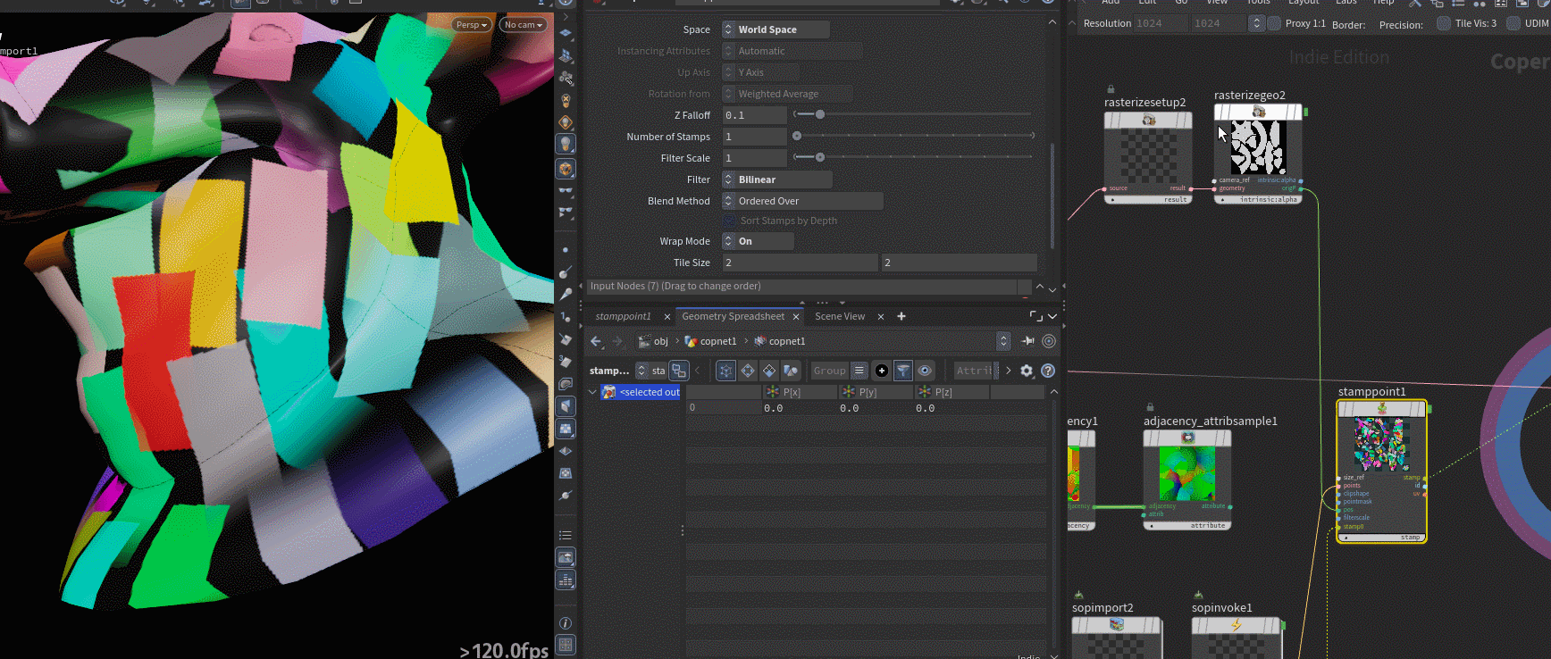This screenshot has height=659, width=1551.
Task: Toggle the Tile Vis: 3 checkbox
Action: pyautogui.click(x=1444, y=23)
